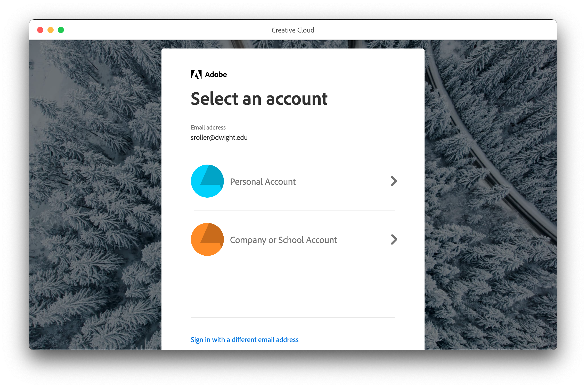Minimize the window using the yellow button

(51, 30)
